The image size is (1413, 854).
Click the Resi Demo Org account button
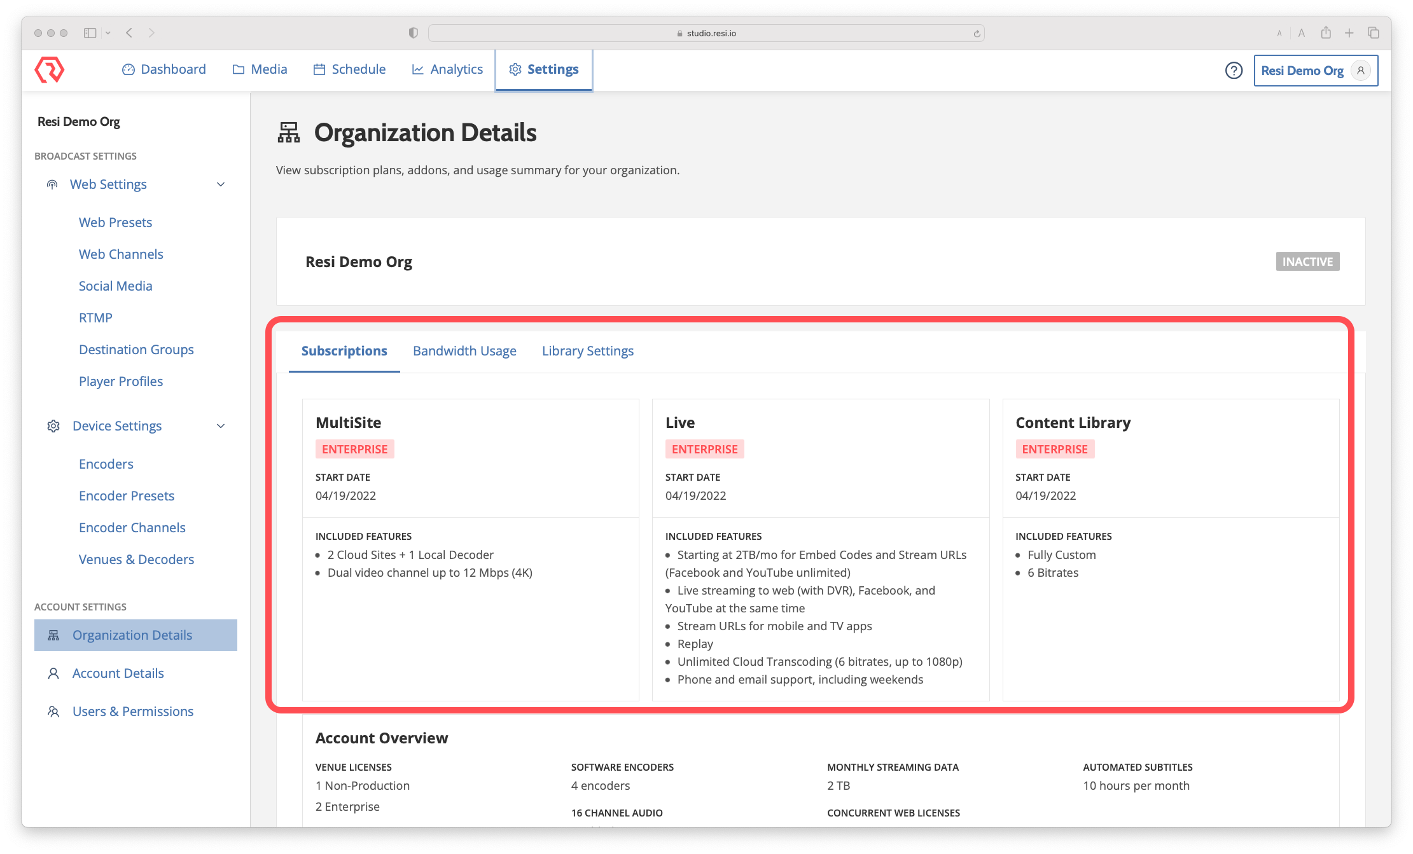pos(1302,71)
